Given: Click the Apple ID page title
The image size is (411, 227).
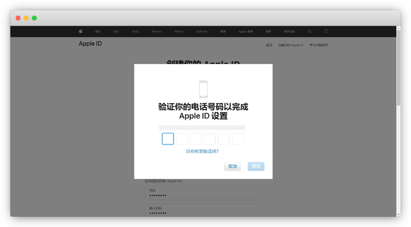Looking at the screenshot, I should click(x=90, y=44).
